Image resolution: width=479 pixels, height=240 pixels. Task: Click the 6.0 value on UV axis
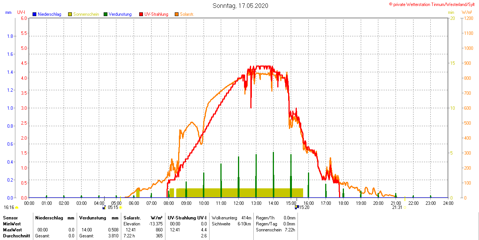pos(24,18)
